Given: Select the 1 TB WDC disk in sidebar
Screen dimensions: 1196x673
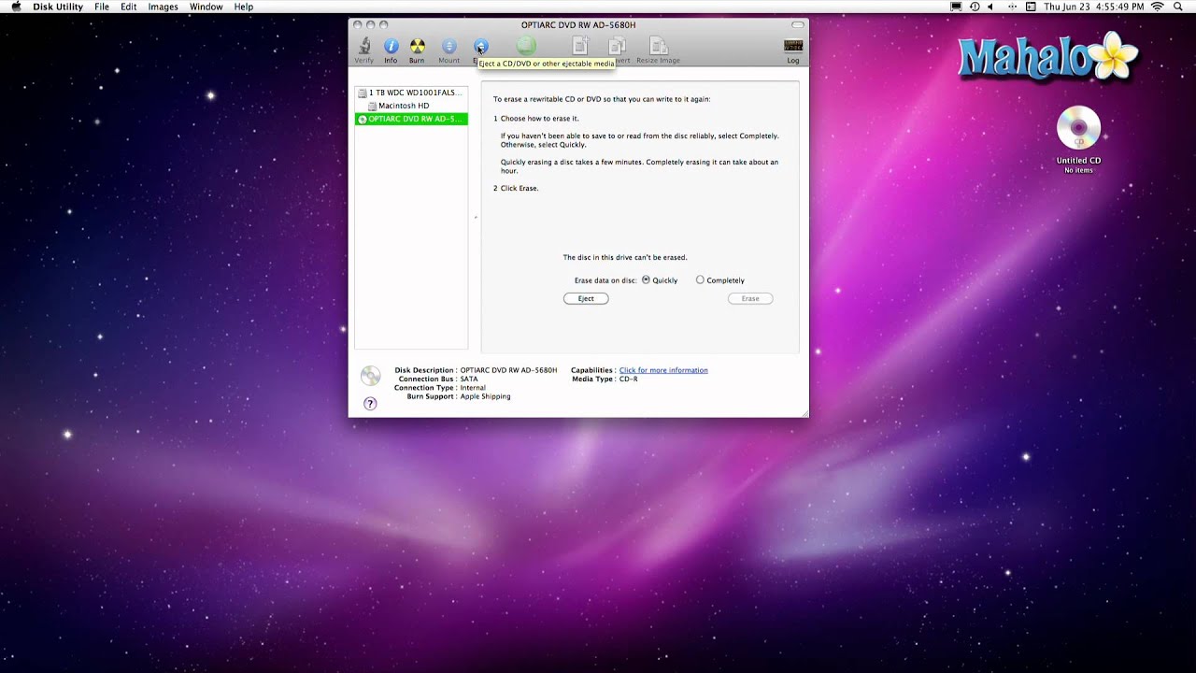Looking at the screenshot, I should pos(411,93).
